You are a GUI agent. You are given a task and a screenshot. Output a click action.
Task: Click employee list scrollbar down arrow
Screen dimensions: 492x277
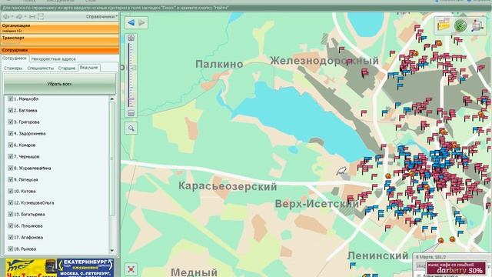pos(112,250)
